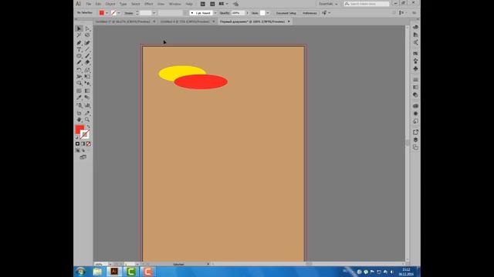Select the Pen tool
494x277 pixels.
[79, 43]
